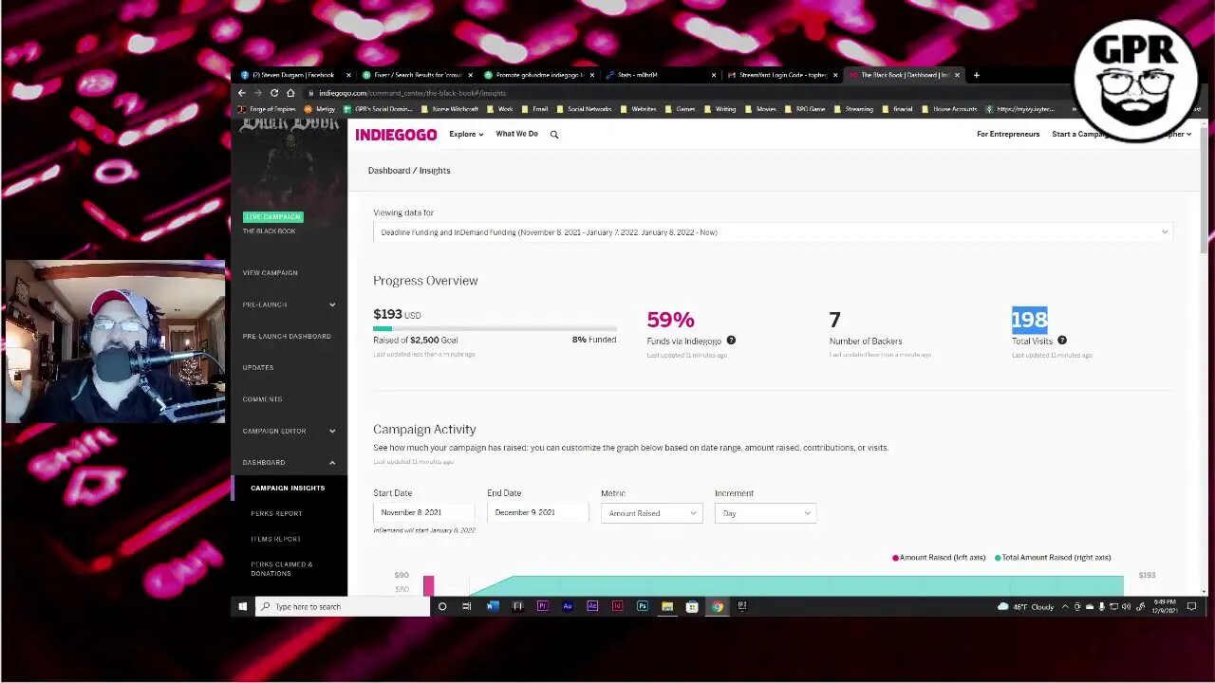Open View Campaign in the sidebar
The height and width of the screenshot is (683, 1215).
(270, 273)
